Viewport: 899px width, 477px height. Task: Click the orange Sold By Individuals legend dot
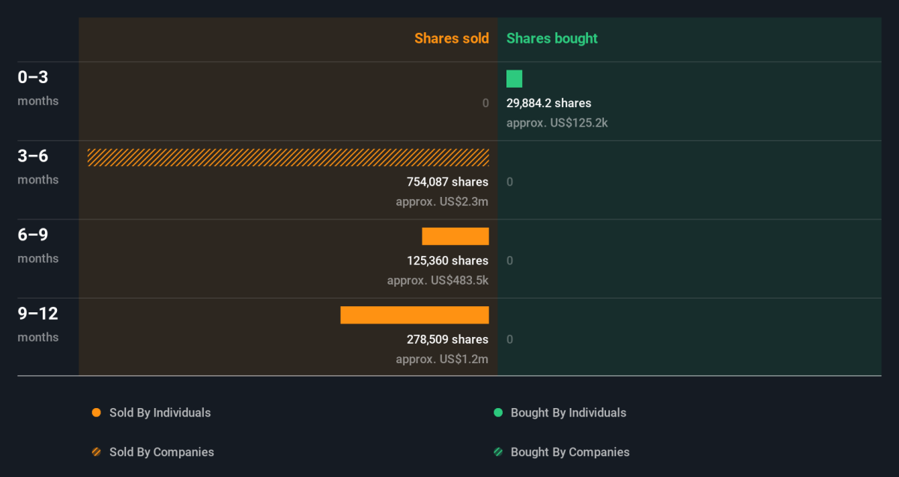[x=96, y=413]
